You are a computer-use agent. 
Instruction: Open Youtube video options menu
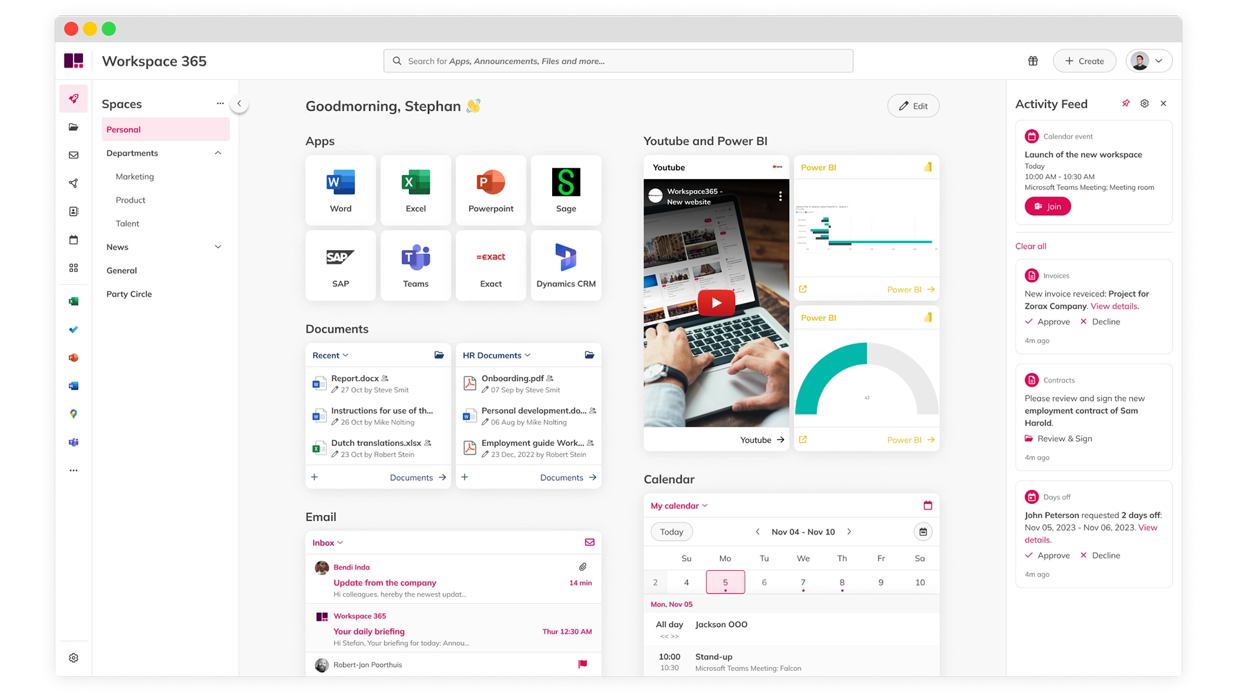pyautogui.click(x=780, y=196)
